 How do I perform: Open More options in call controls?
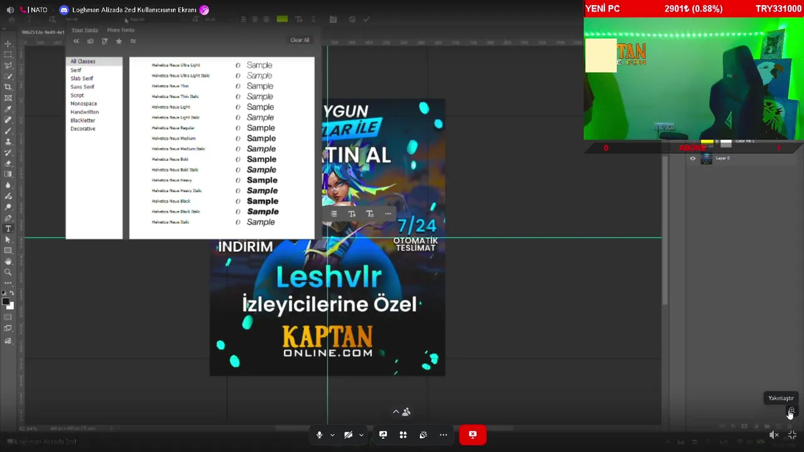click(x=443, y=434)
